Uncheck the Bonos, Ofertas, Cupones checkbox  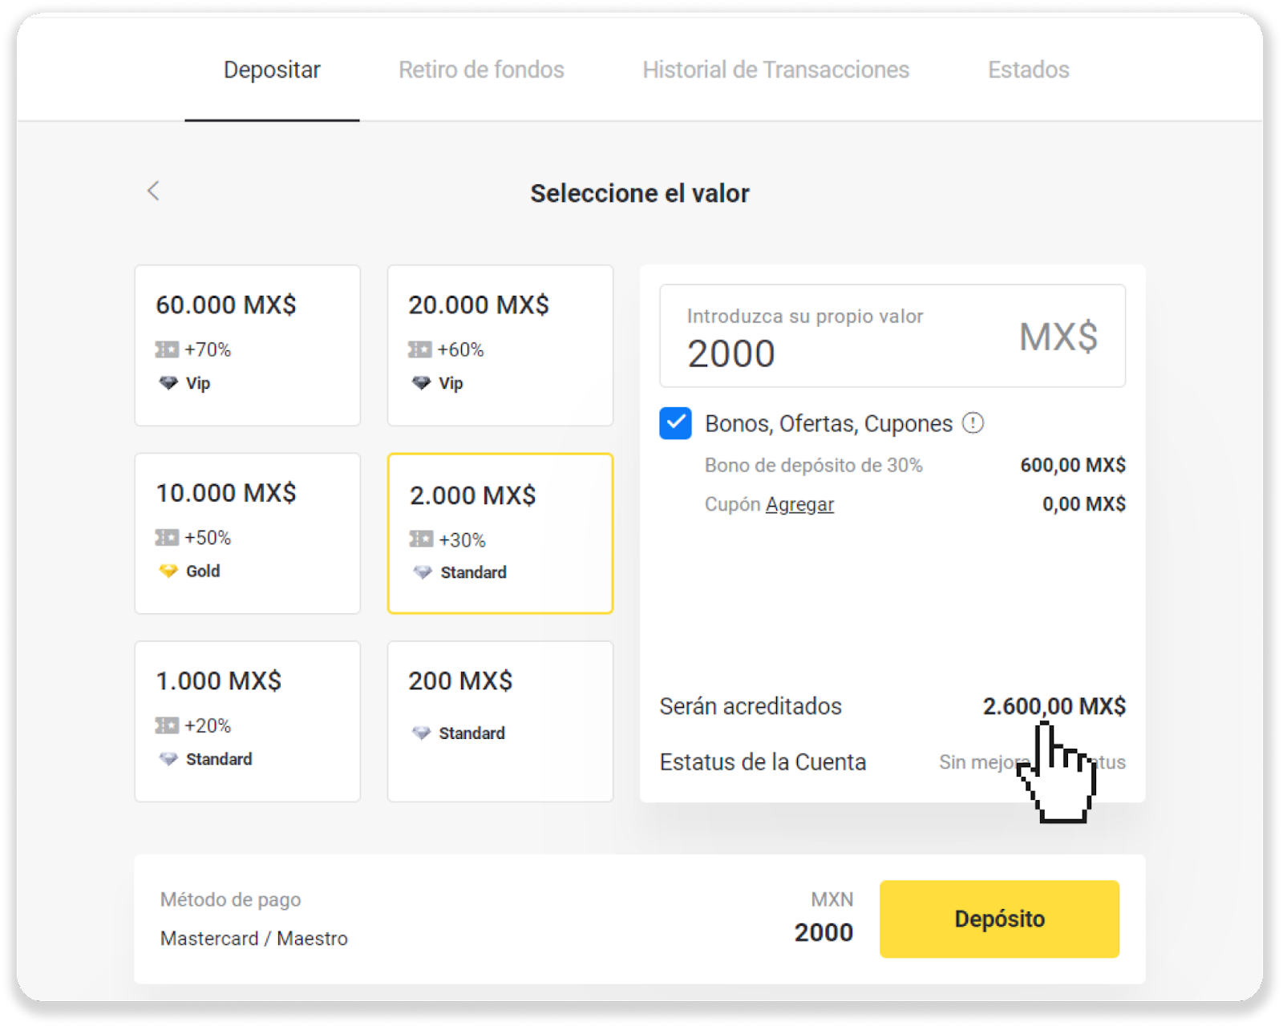coord(675,423)
